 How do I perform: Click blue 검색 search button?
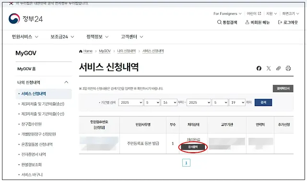[263, 102]
